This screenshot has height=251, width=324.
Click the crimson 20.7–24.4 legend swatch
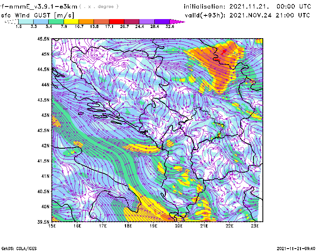(132, 22)
